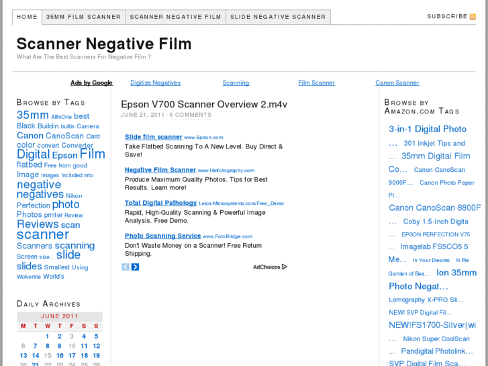Select the slides tag
This screenshot has height=366, width=488.
pyautogui.click(x=30, y=266)
